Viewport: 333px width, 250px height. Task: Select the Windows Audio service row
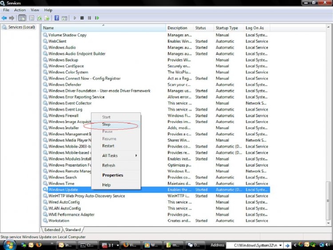pos(156,48)
